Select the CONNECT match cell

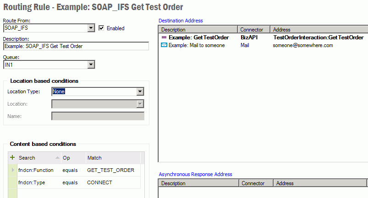coord(99,182)
